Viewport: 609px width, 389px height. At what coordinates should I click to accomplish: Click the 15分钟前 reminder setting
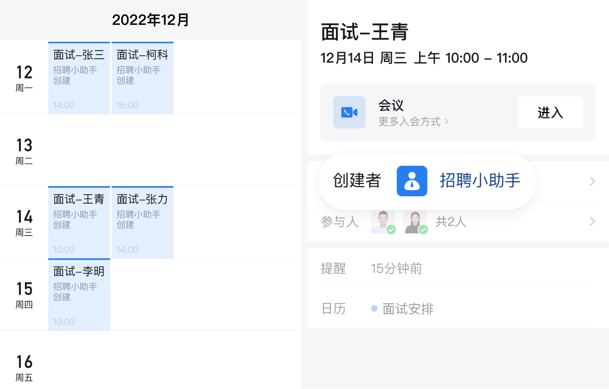(x=397, y=268)
